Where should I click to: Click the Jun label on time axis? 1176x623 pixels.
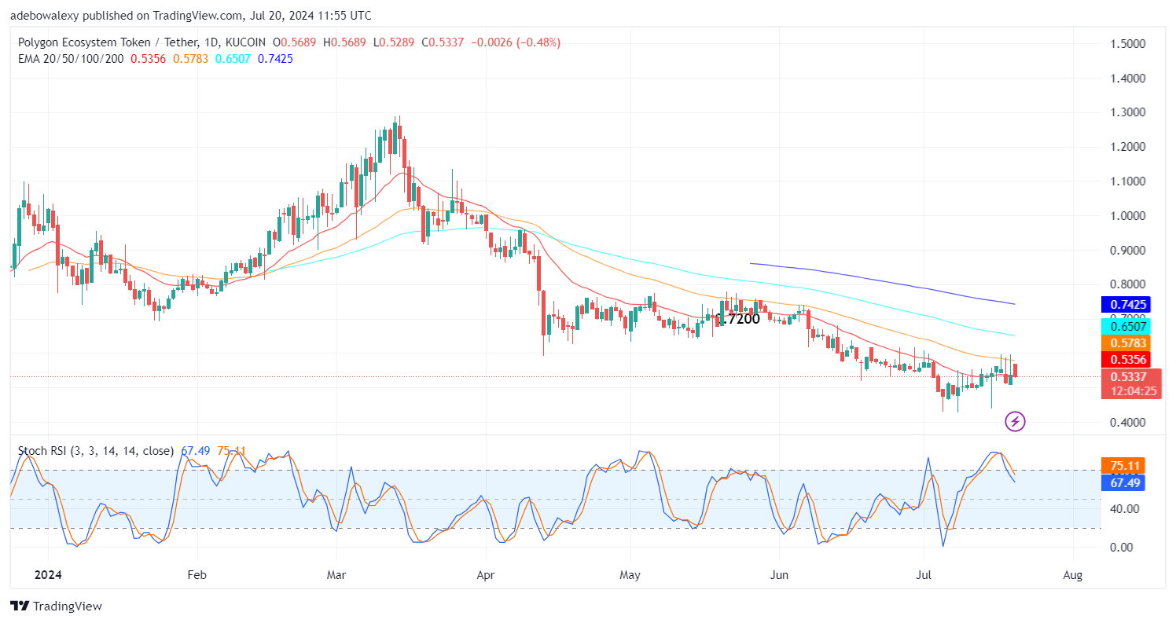(x=779, y=575)
